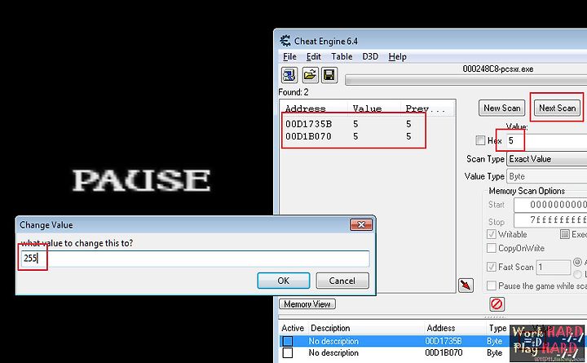Open the Scan Type Exact Value dropdown
This screenshot has height=363, width=587.
coord(546,159)
